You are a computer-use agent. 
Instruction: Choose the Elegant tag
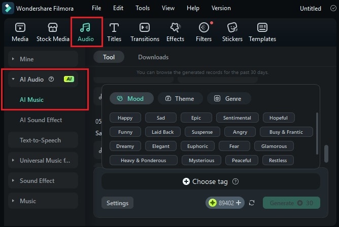[161, 146]
